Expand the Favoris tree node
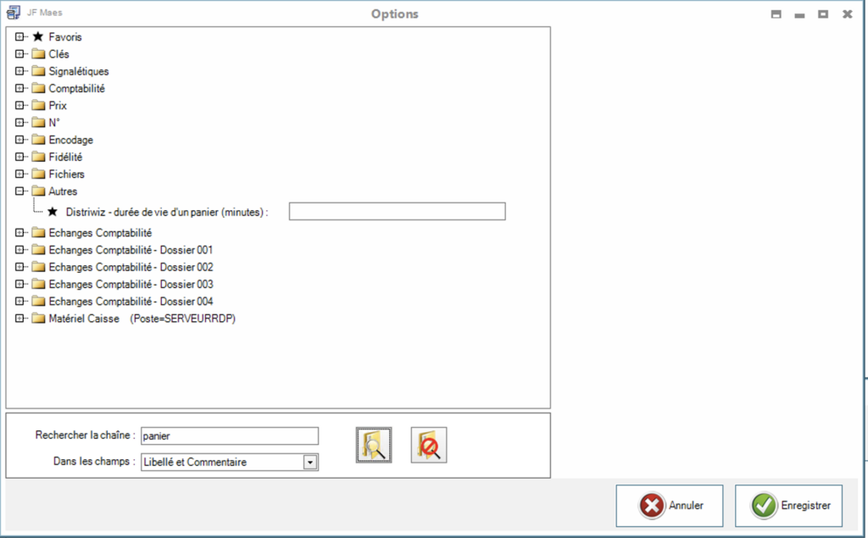 click(19, 37)
